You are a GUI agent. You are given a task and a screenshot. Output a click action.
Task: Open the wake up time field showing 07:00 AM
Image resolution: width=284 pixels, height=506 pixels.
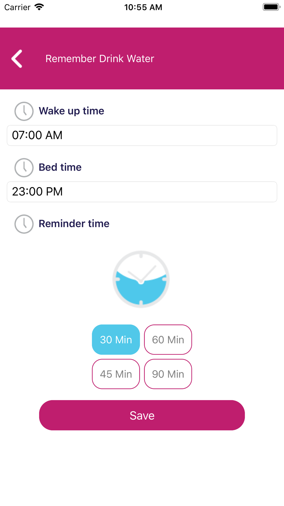[x=142, y=135]
